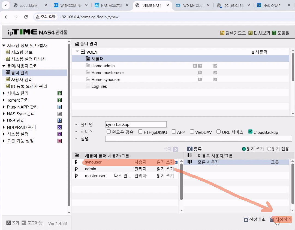Click the 등록 left arrow icon
Image resolution: width=295 pixels, height=230 pixels.
tap(190, 149)
